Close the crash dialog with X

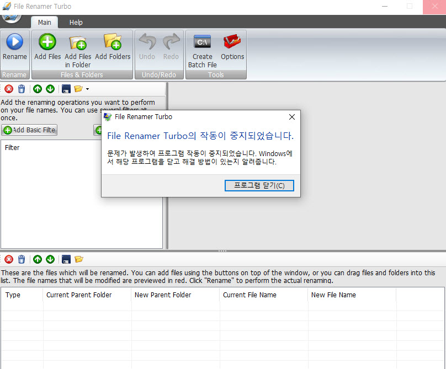(x=292, y=117)
